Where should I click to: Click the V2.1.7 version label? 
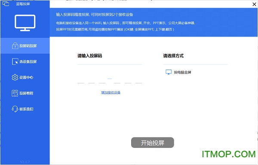(25, 162)
